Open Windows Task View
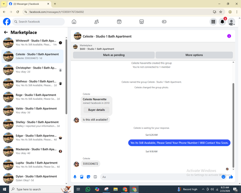 point(78,189)
